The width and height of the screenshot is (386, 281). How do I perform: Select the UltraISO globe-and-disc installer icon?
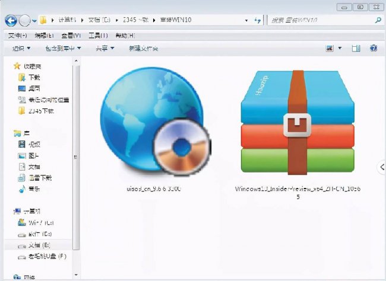point(155,121)
